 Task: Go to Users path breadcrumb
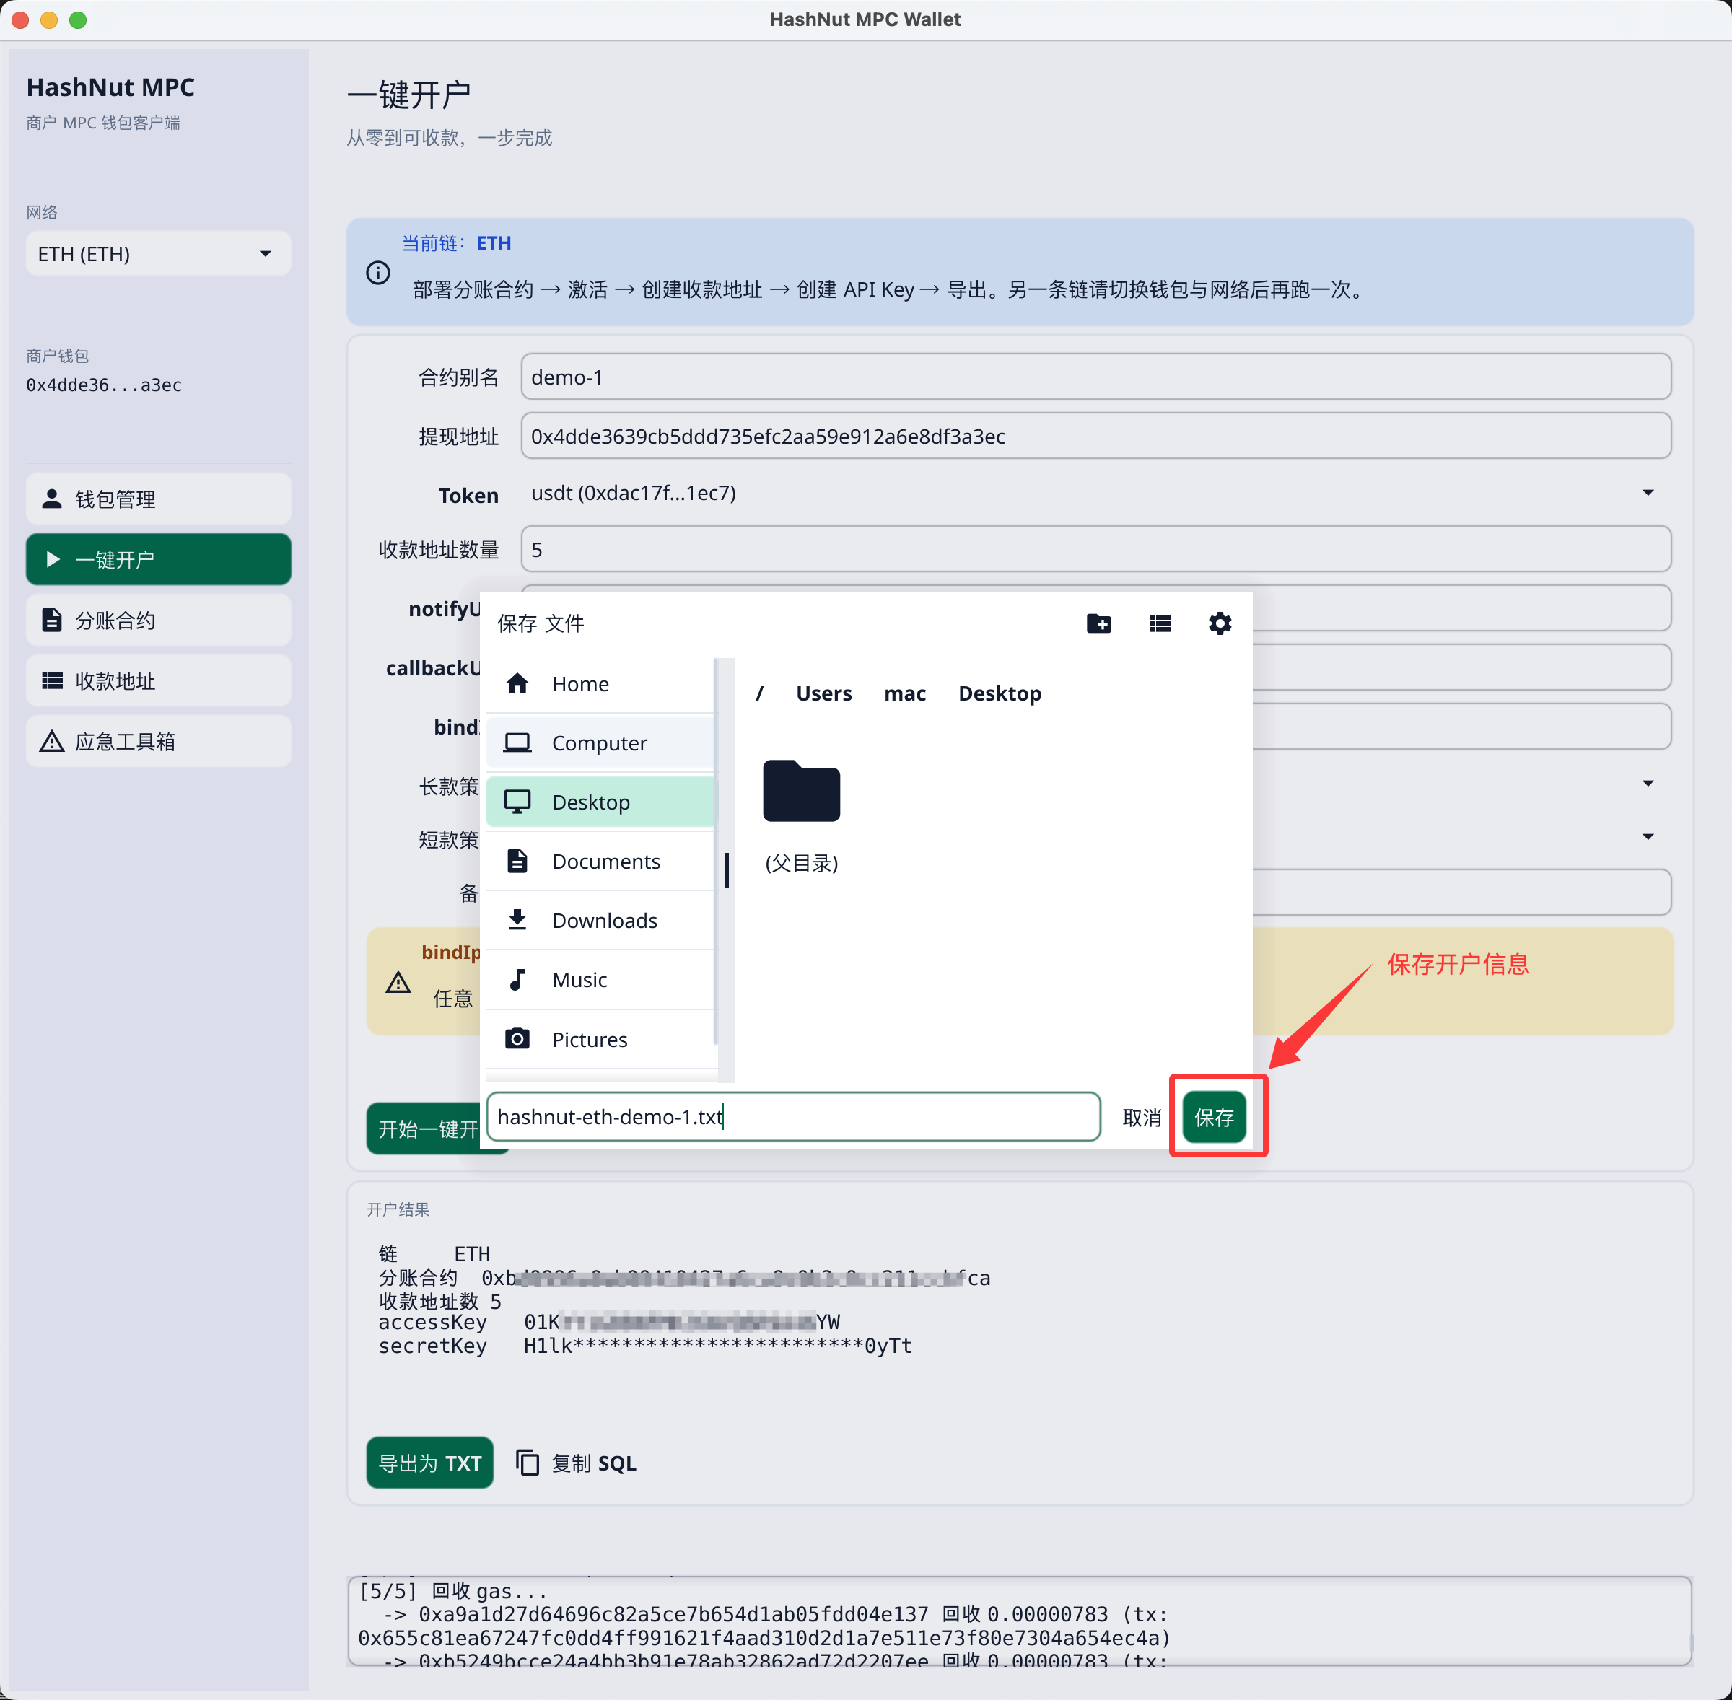(823, 693)
